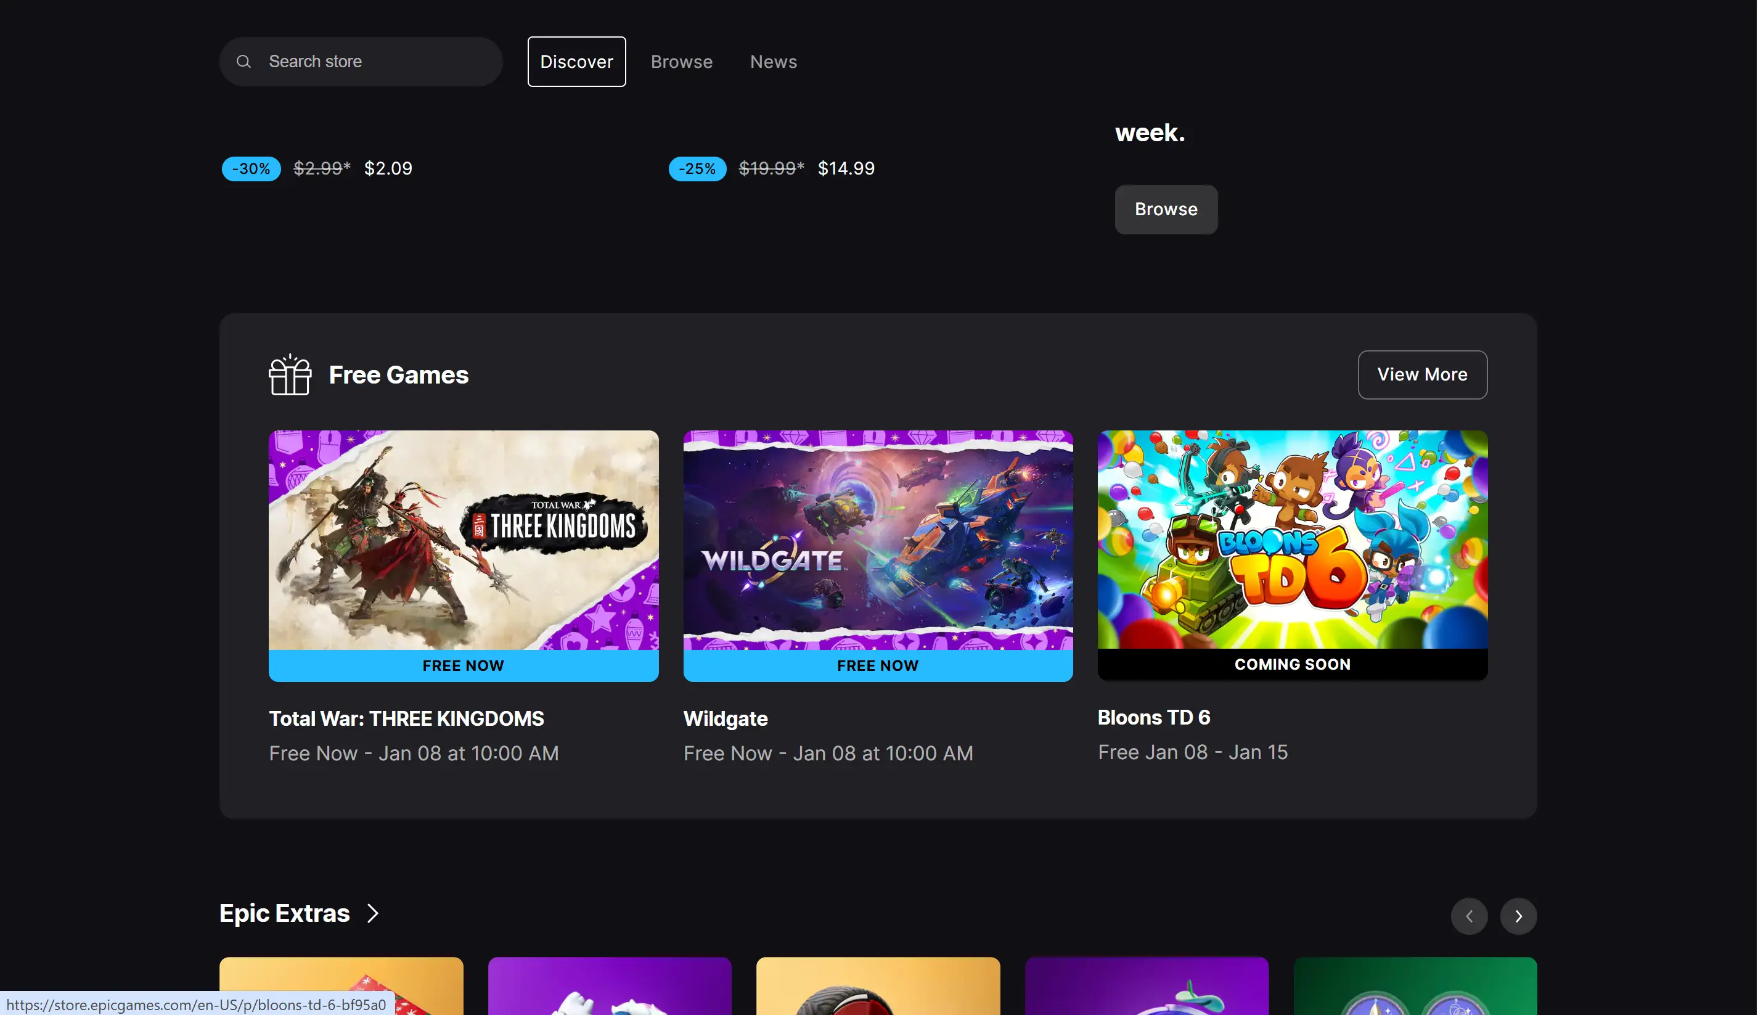Click FREE NOW banner under Three Kingdoms
The image size is (1758, 1015).
(464, 666)
